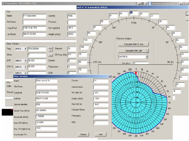Open the HITSOT0 dropdown list
The width and height of the screenshot is (189, 141).
pyautogui.click(x=147, y=57)
